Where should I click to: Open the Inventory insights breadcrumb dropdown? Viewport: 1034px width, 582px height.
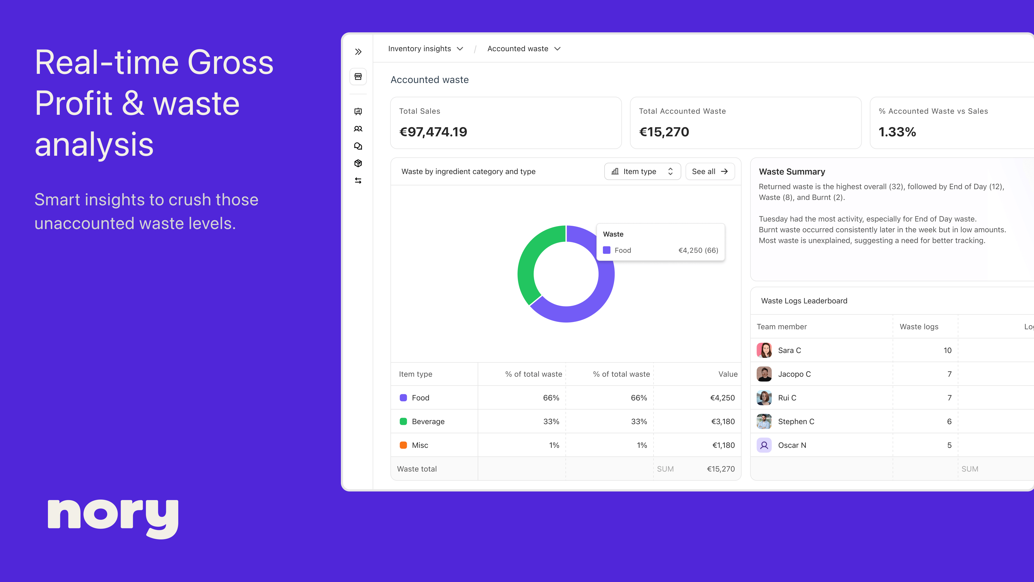425,48
